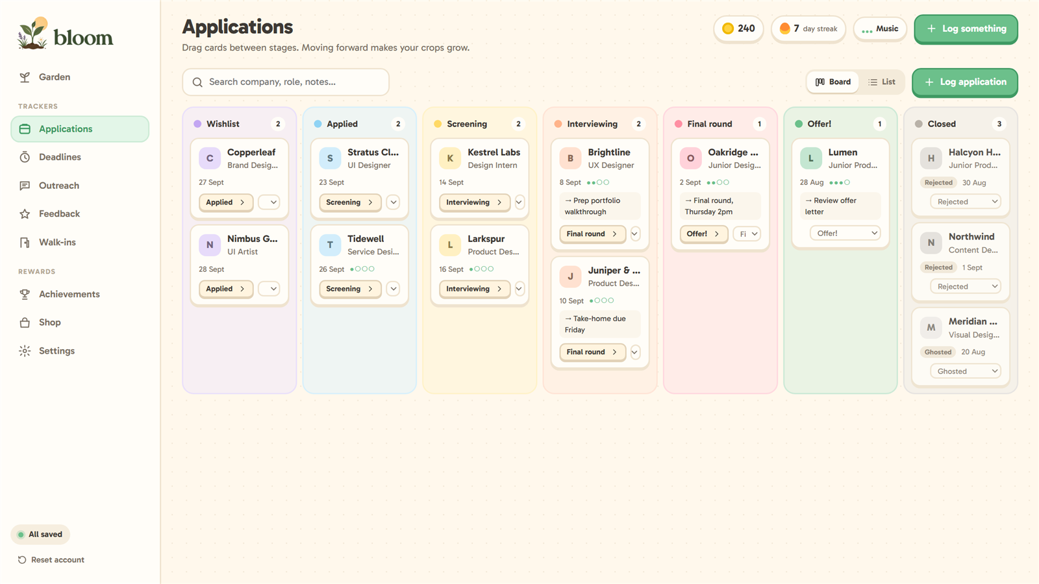Click the Lumen L avatar icon

810,158
